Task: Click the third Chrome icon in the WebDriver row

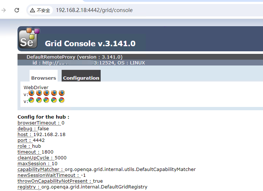Action: click(46, 100)
